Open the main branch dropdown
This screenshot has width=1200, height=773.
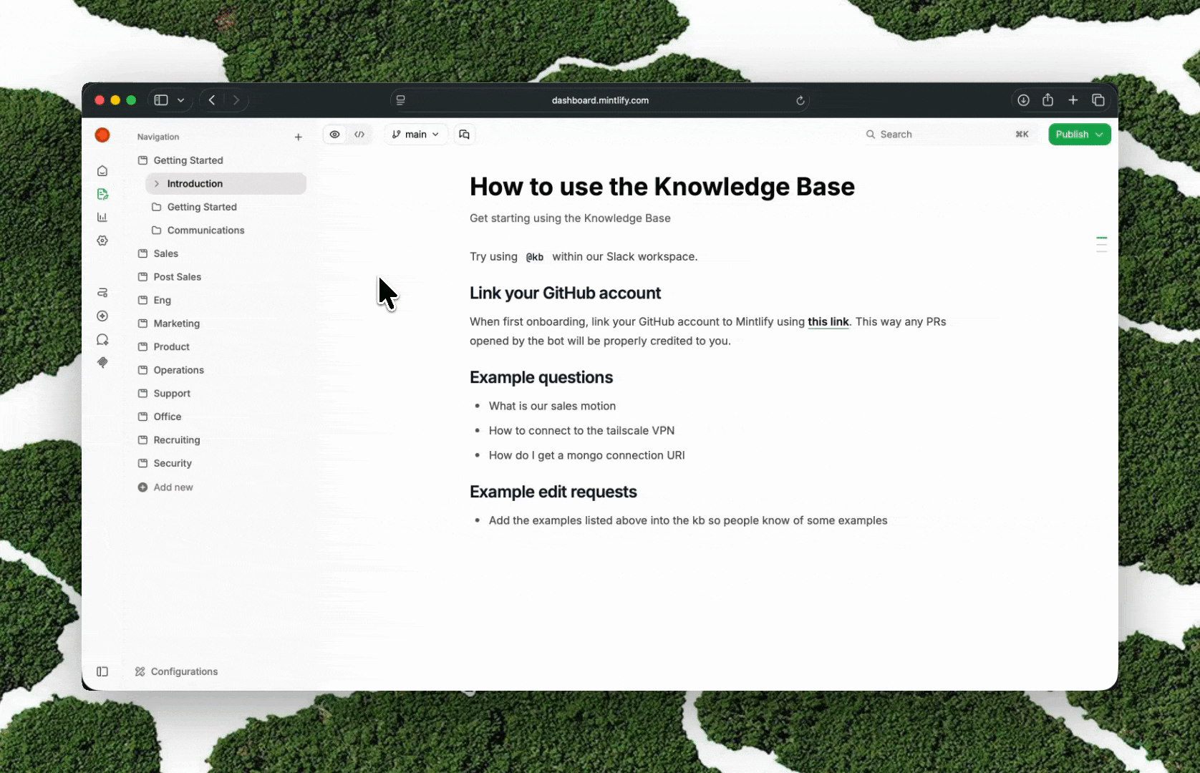(x=415, y=134)
